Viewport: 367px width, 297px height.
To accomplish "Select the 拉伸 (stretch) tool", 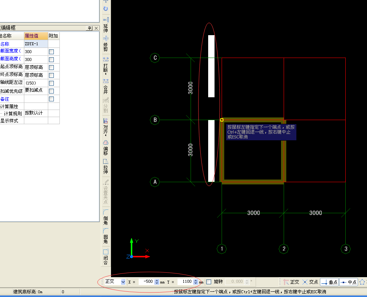I will click(106, 166).
